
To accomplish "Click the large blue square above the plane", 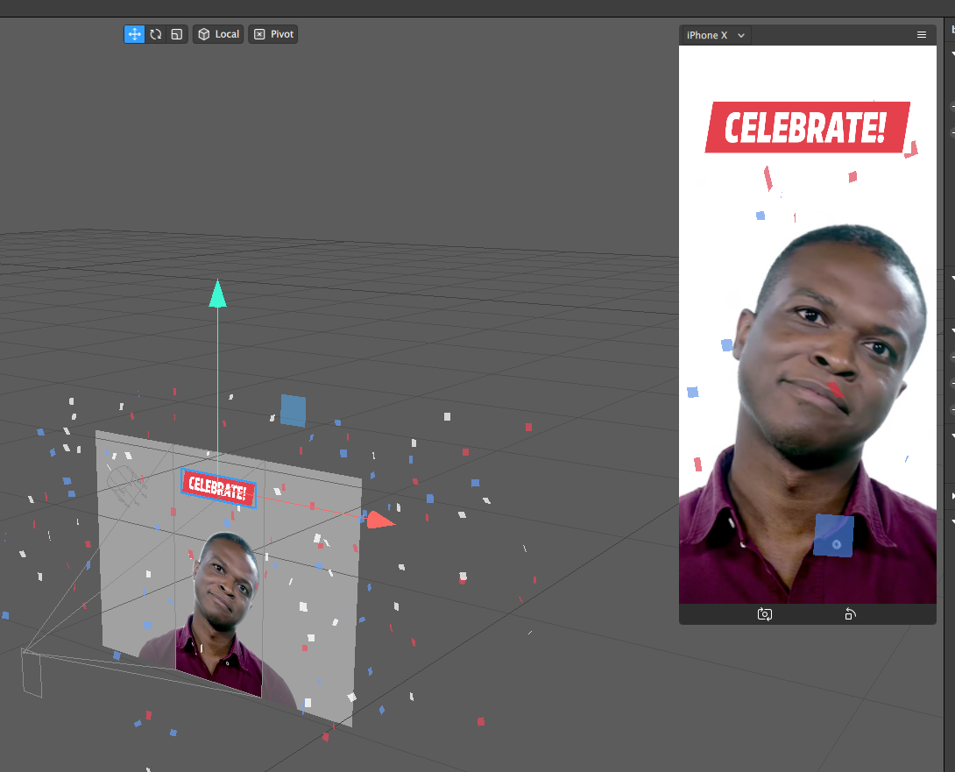I will coord(294,410).
